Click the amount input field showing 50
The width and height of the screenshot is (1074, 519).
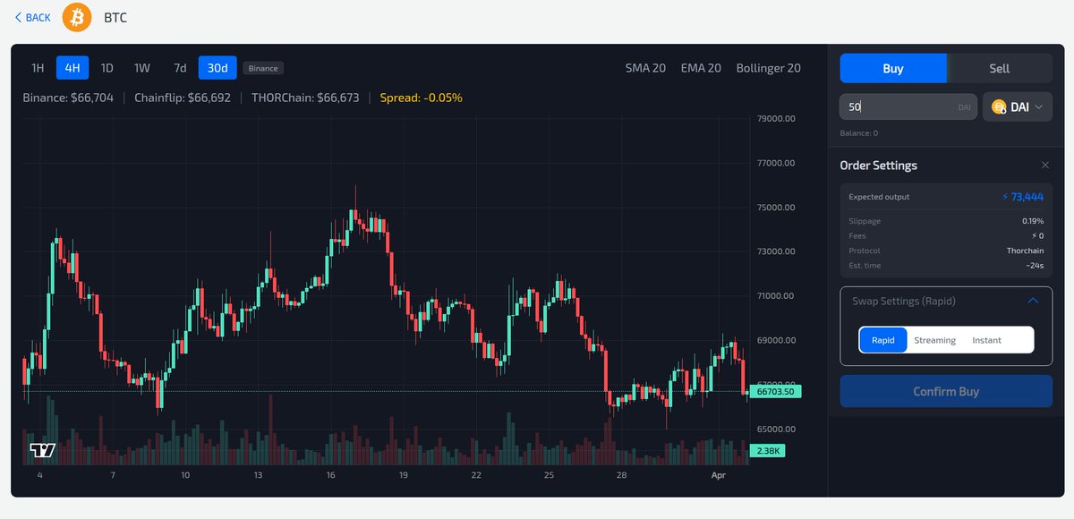coord(908,107)
